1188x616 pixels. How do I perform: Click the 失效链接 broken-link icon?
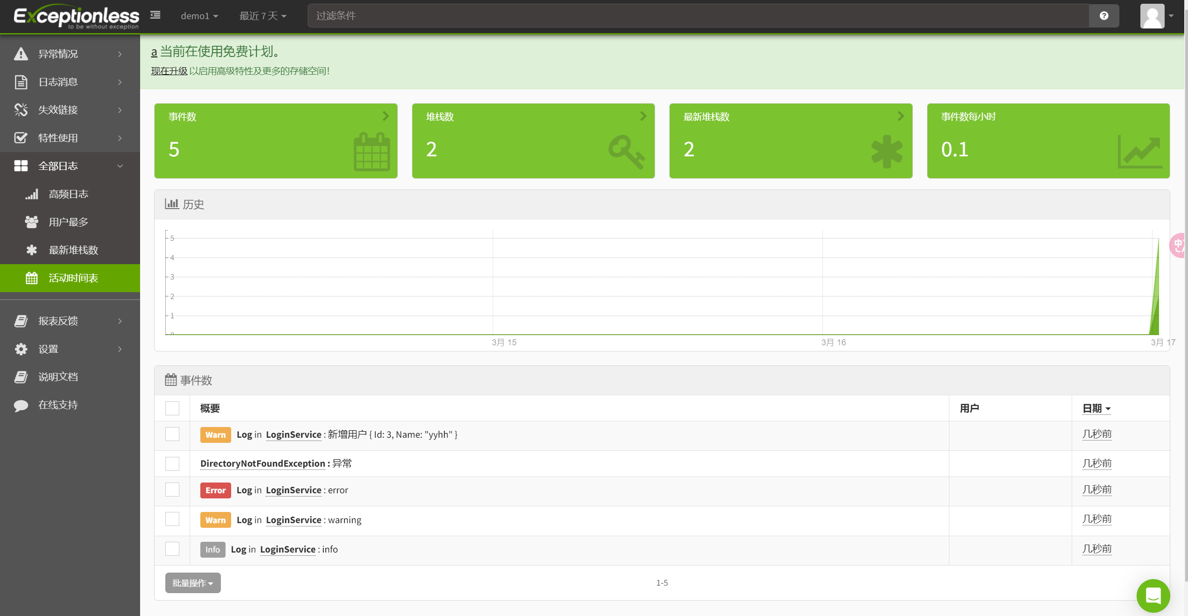coord(21,110)
